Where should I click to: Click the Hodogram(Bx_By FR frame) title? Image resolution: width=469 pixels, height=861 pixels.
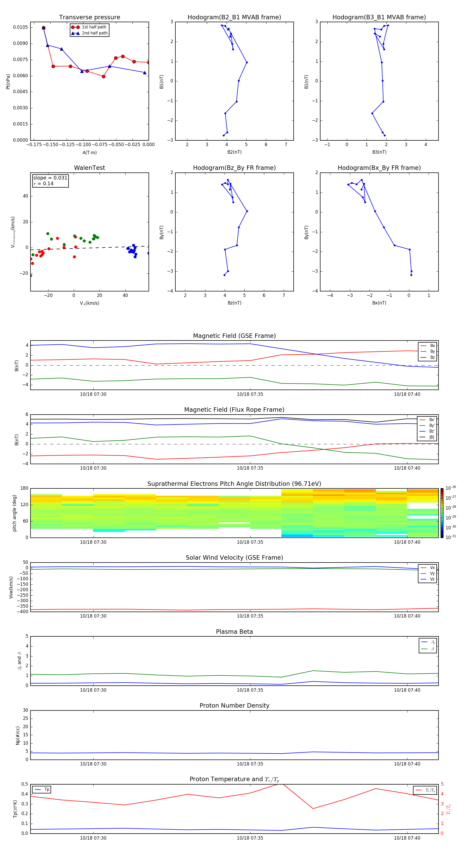tap(379, 168)
